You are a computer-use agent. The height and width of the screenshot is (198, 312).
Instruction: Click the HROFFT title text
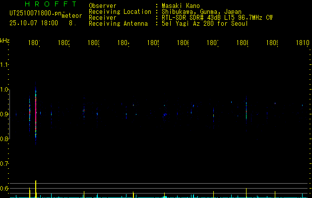coord(51,4)
